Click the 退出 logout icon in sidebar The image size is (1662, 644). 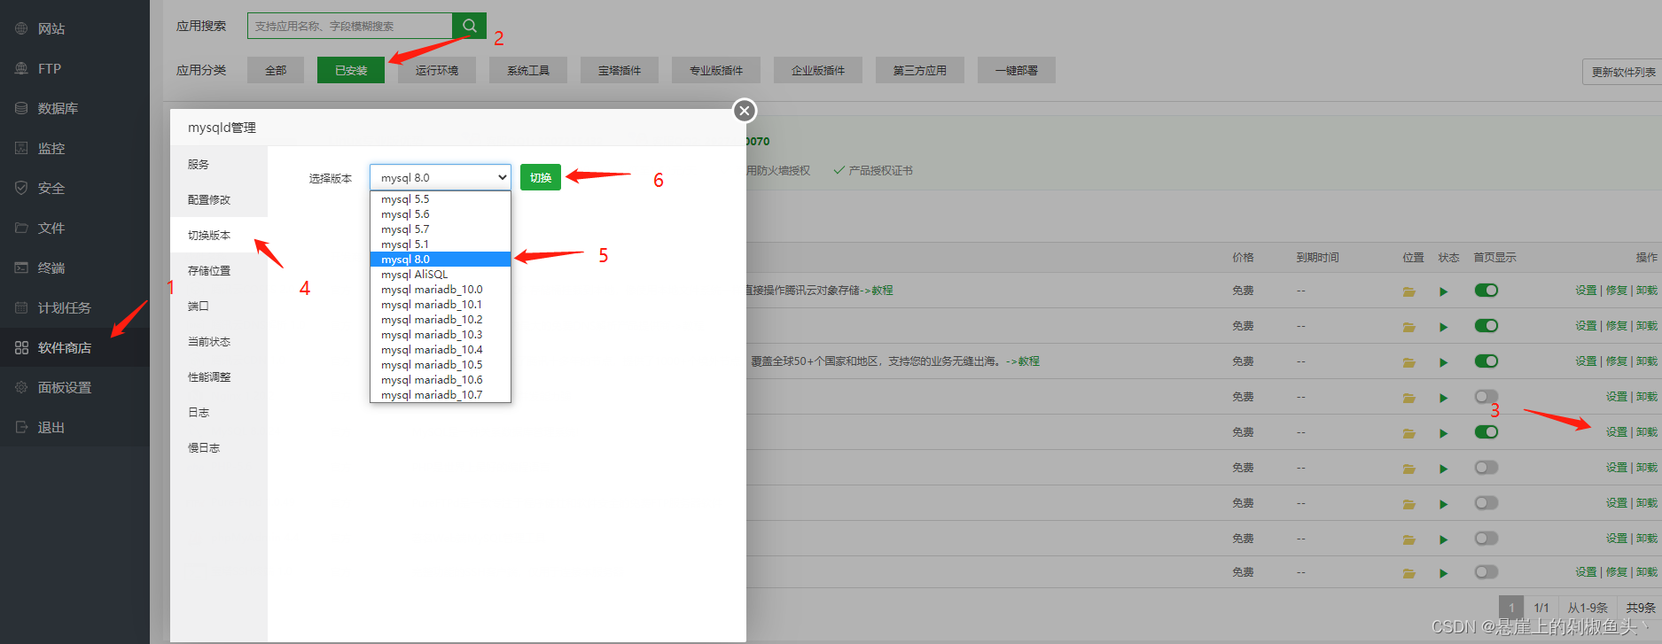(x=21, y=427)
